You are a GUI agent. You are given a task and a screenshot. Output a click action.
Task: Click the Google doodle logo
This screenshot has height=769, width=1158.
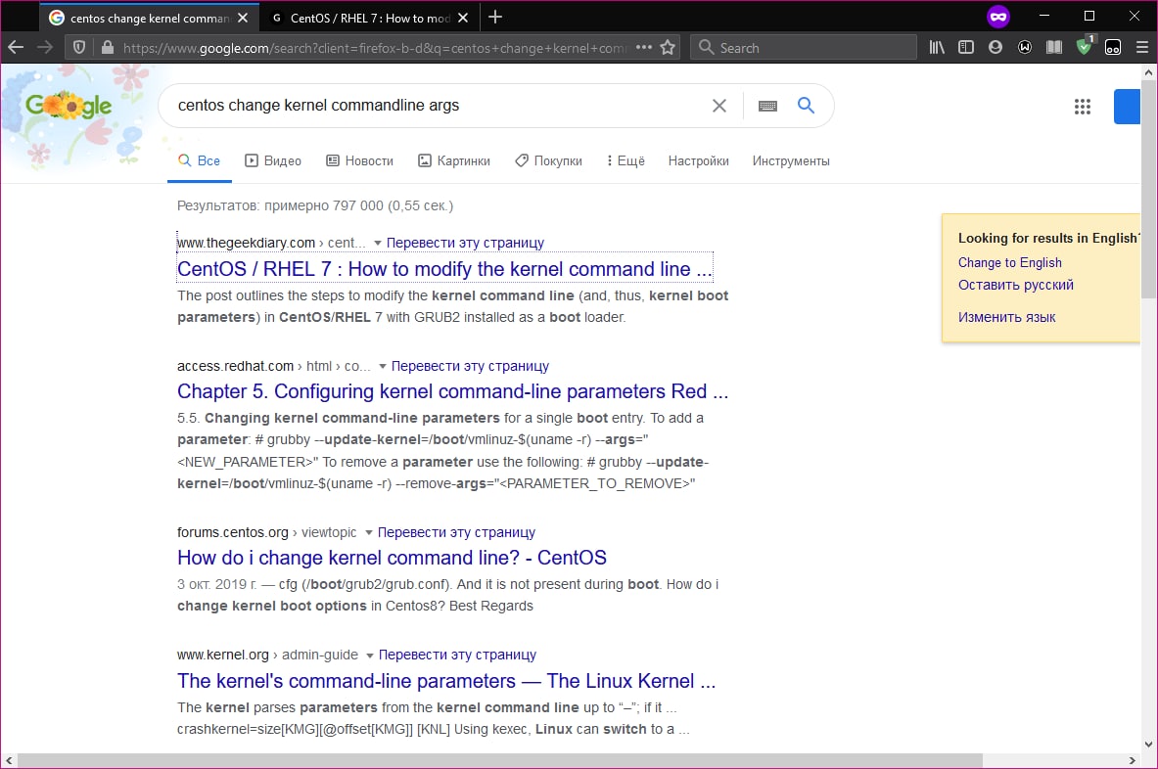point(69,107)
